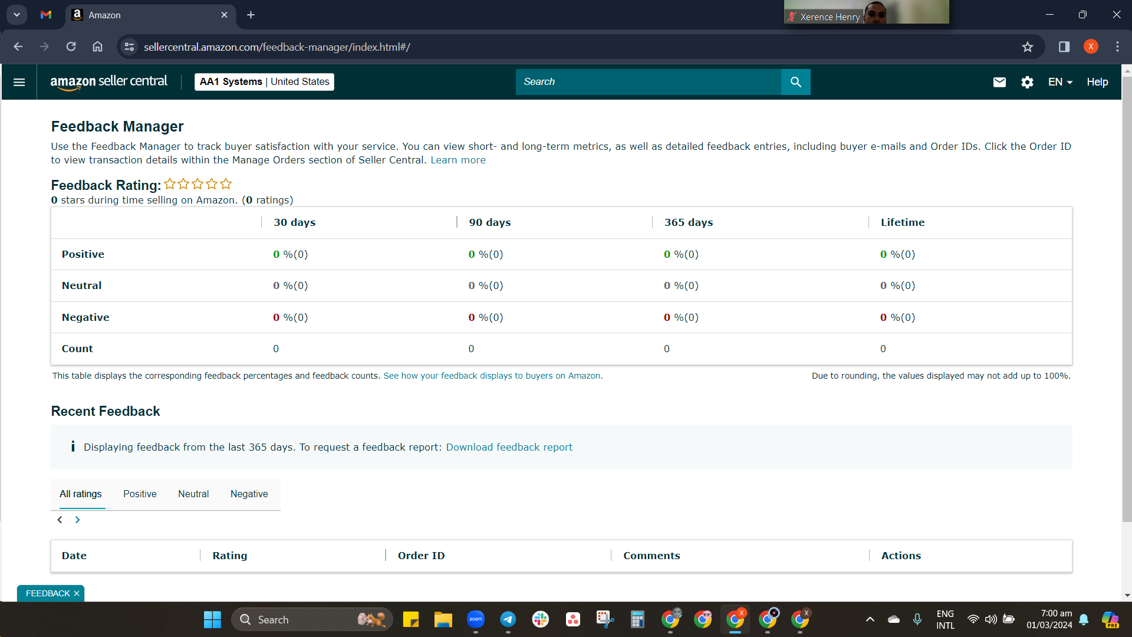Open Zoom from the taskbar

475,619
